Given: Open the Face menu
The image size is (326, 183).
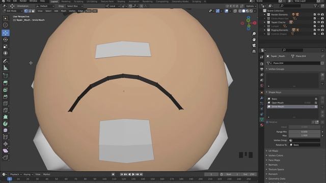Looking at the screenshot, I should point(88,11).
